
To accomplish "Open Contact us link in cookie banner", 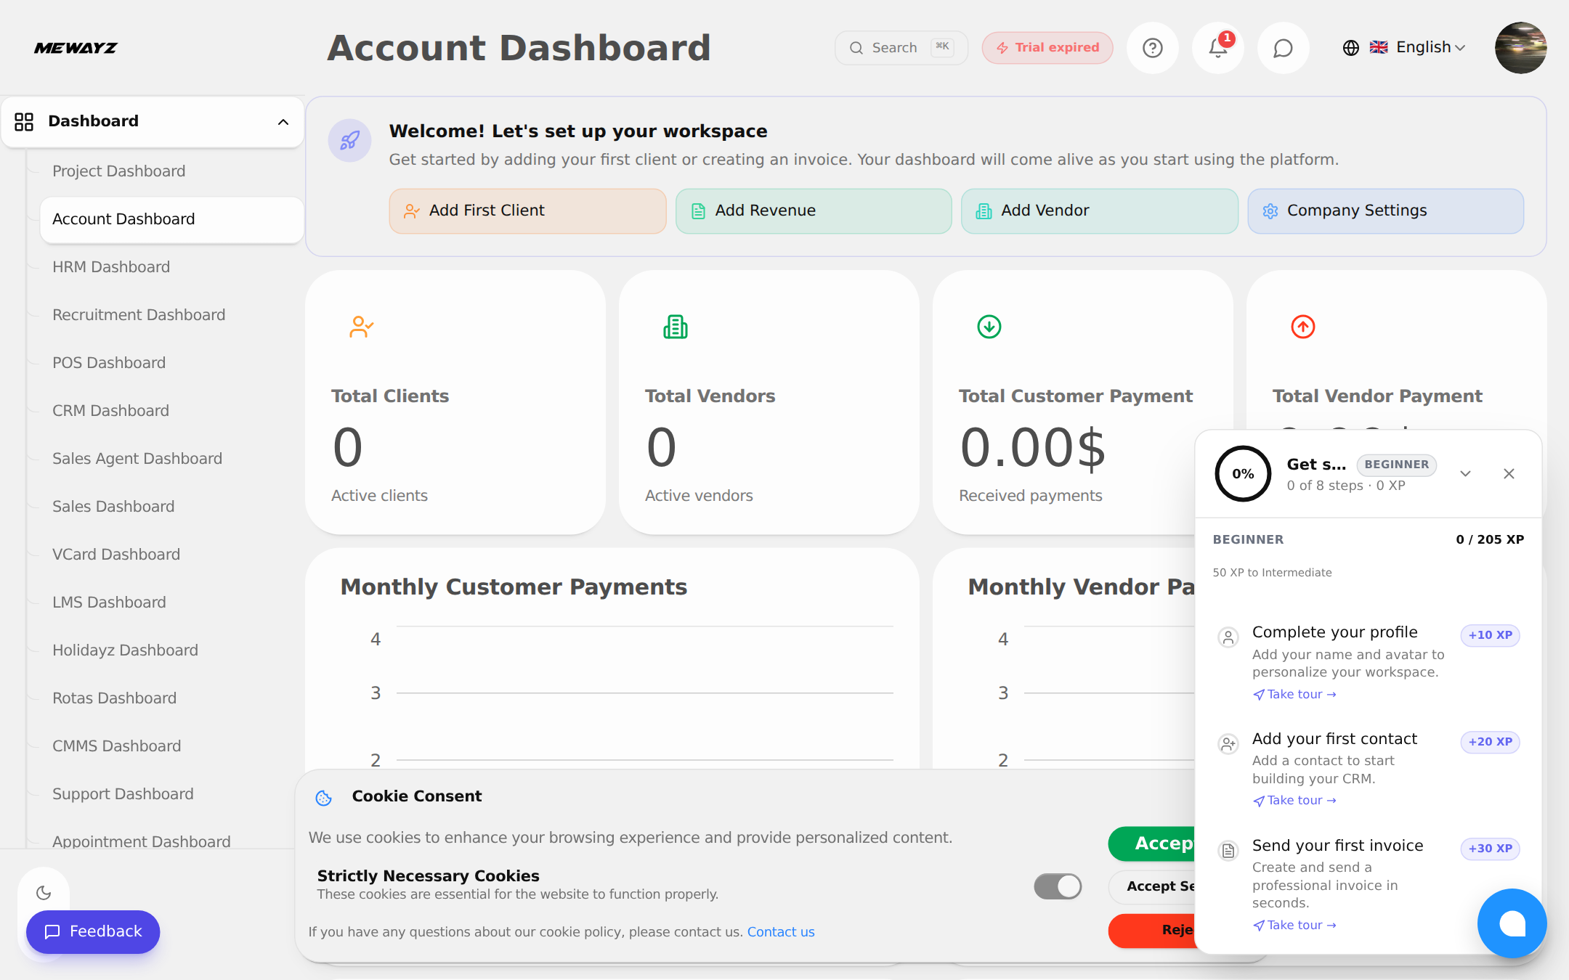I will 781,931.
